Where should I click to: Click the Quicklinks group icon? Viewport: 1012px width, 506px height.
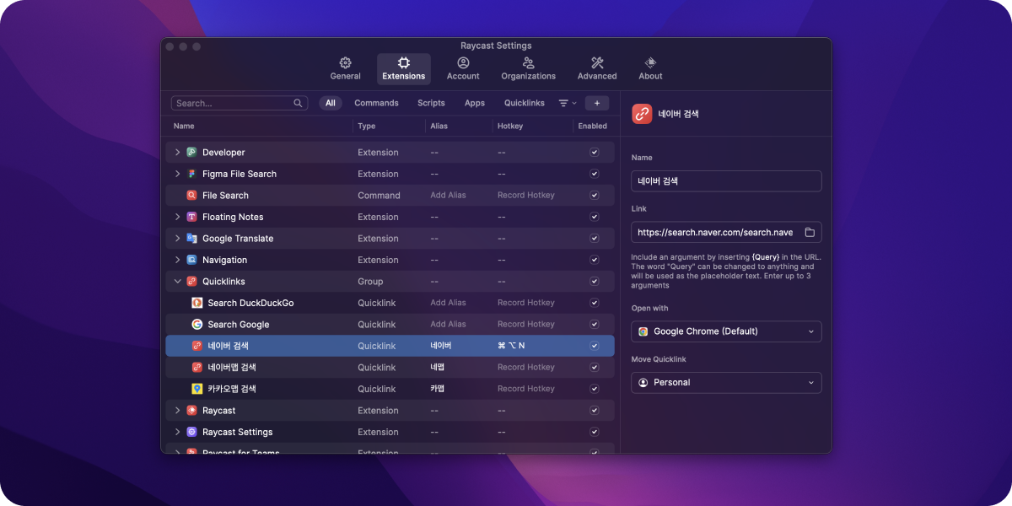coord(191,282)
